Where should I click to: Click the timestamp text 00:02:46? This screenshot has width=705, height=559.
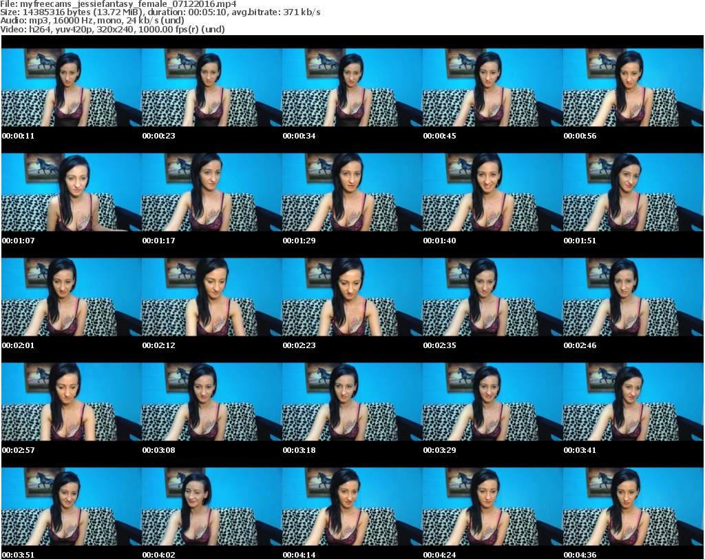[x=580, y=345]
